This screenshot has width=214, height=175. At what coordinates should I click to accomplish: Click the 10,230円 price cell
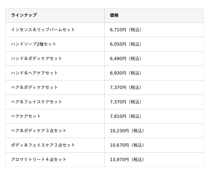(127, 131)
